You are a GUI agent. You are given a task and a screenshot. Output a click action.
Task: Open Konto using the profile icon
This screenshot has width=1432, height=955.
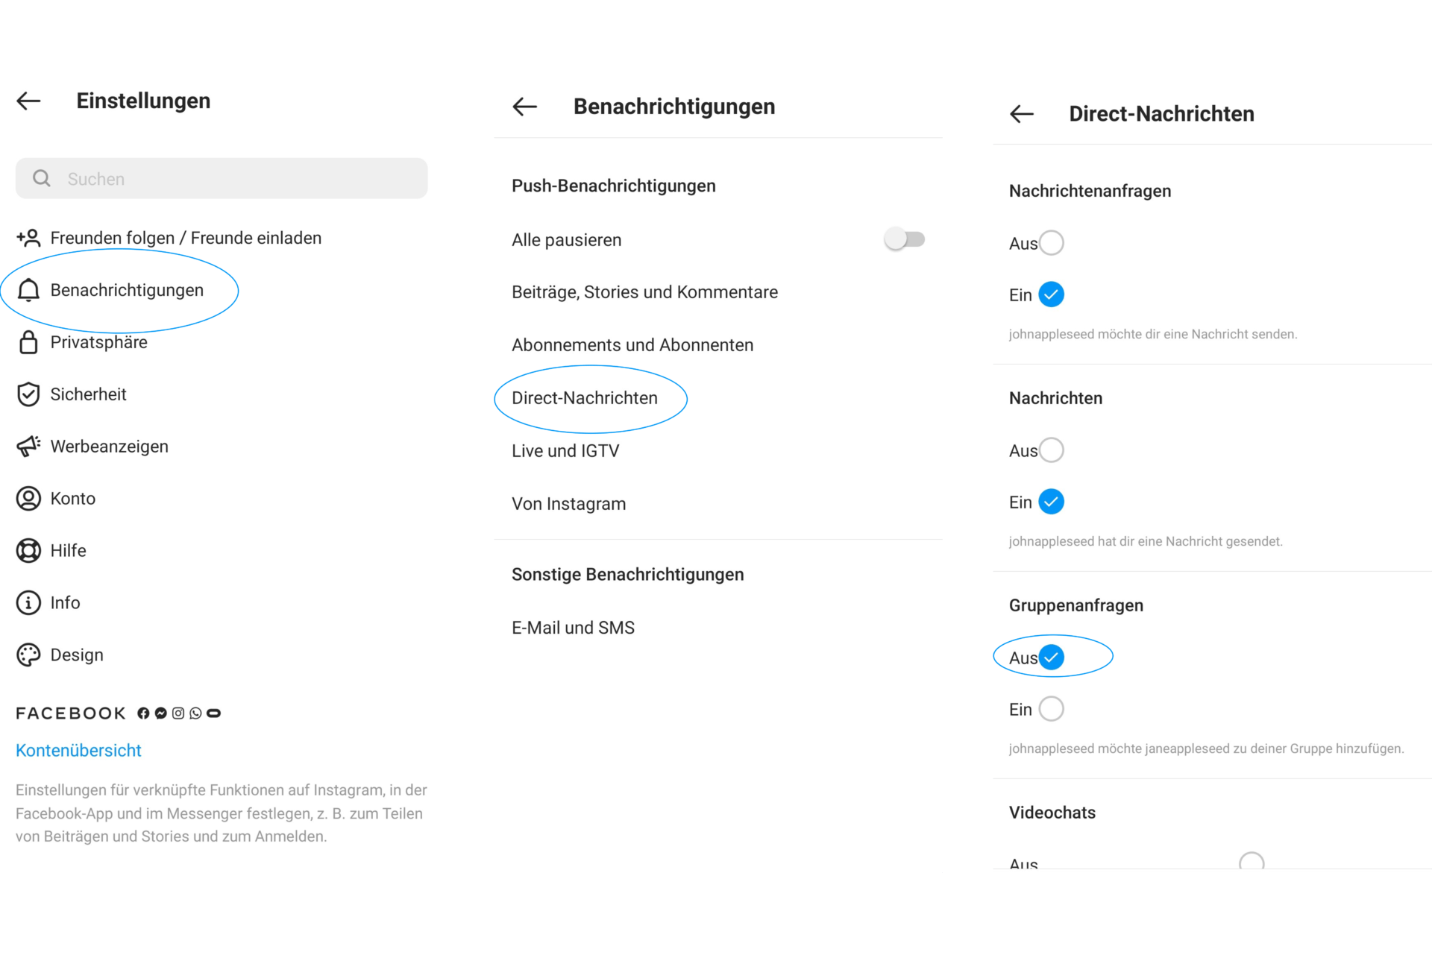tap(28, 499)
